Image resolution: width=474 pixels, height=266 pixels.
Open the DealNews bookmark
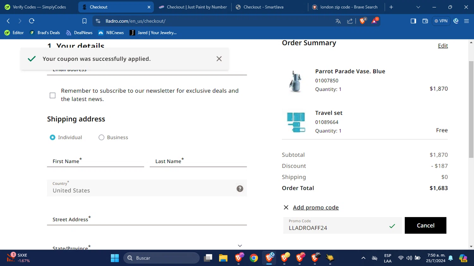pyautogui.click(x=79, y=33)
